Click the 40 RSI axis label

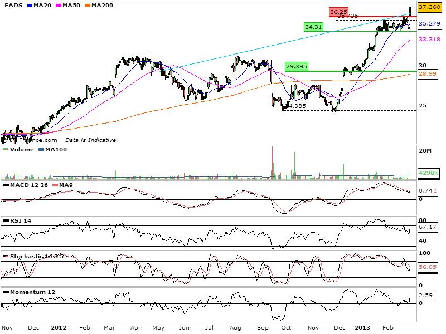tap(423, 241)
